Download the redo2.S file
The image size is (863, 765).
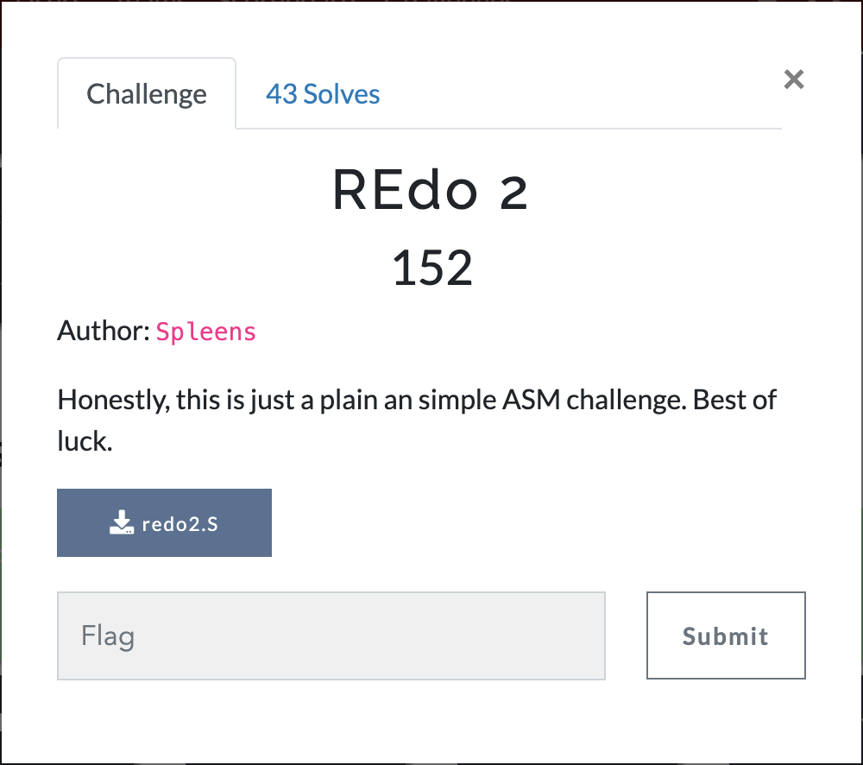(x=164, y=522)
